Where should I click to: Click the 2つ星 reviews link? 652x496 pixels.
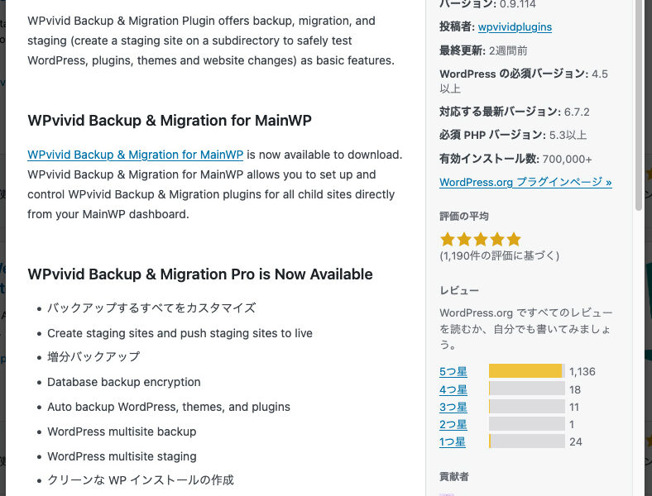click(x=453, y=425)
